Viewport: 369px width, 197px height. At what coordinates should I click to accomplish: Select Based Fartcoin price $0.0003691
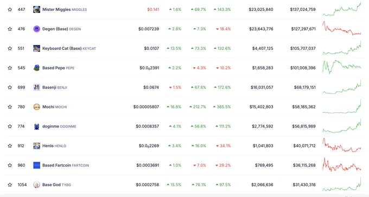[x=148, y=165]
